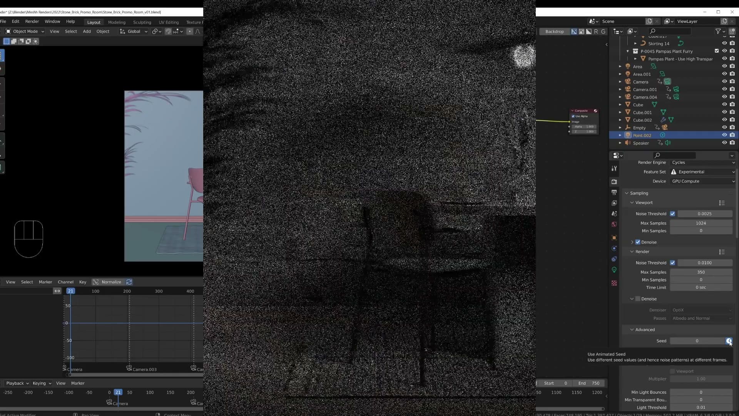Screen dimensions: 739x416
Task: Open the Object Constraints properties tab
Action: tap(614, 259)
